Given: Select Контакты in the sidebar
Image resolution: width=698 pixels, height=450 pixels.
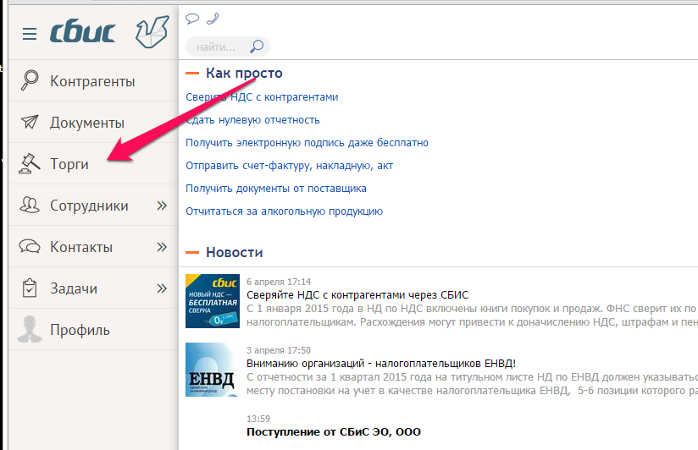Looking at the screenshot, I should click(81, 247).
